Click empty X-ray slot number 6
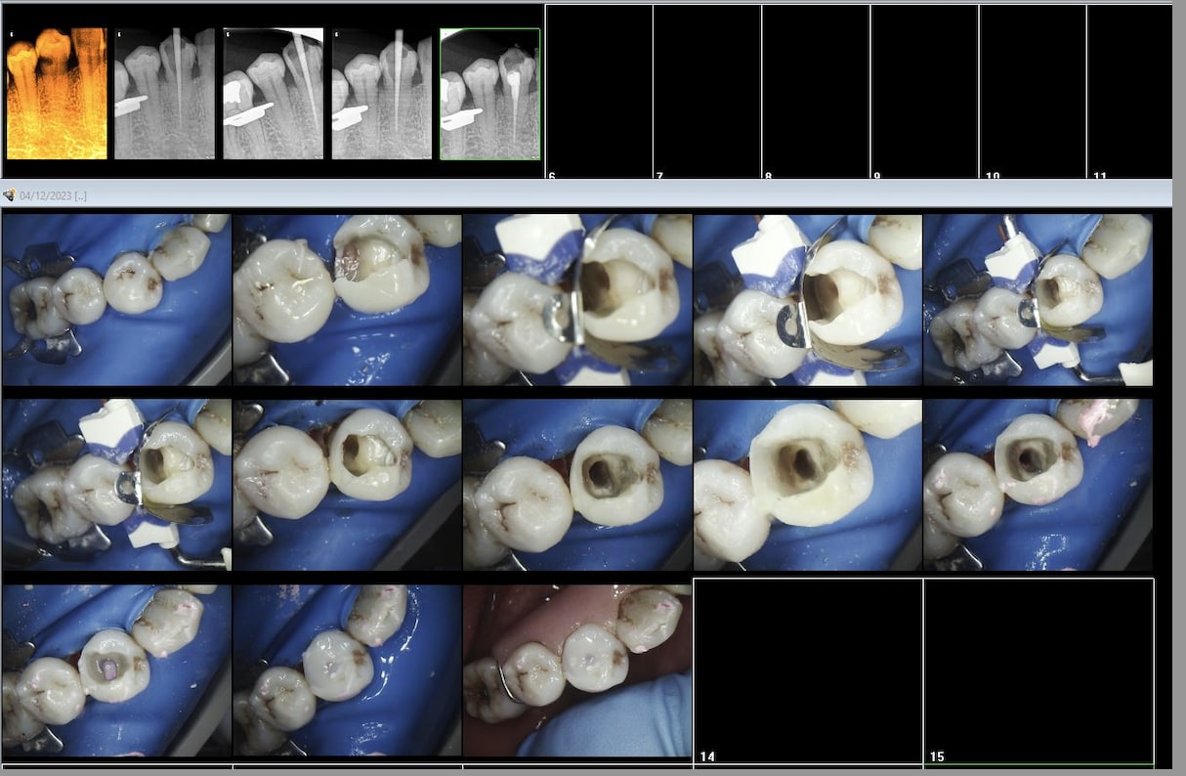Image resolution: width=1186 pixels, height=776 pixels. pos(598,92)
